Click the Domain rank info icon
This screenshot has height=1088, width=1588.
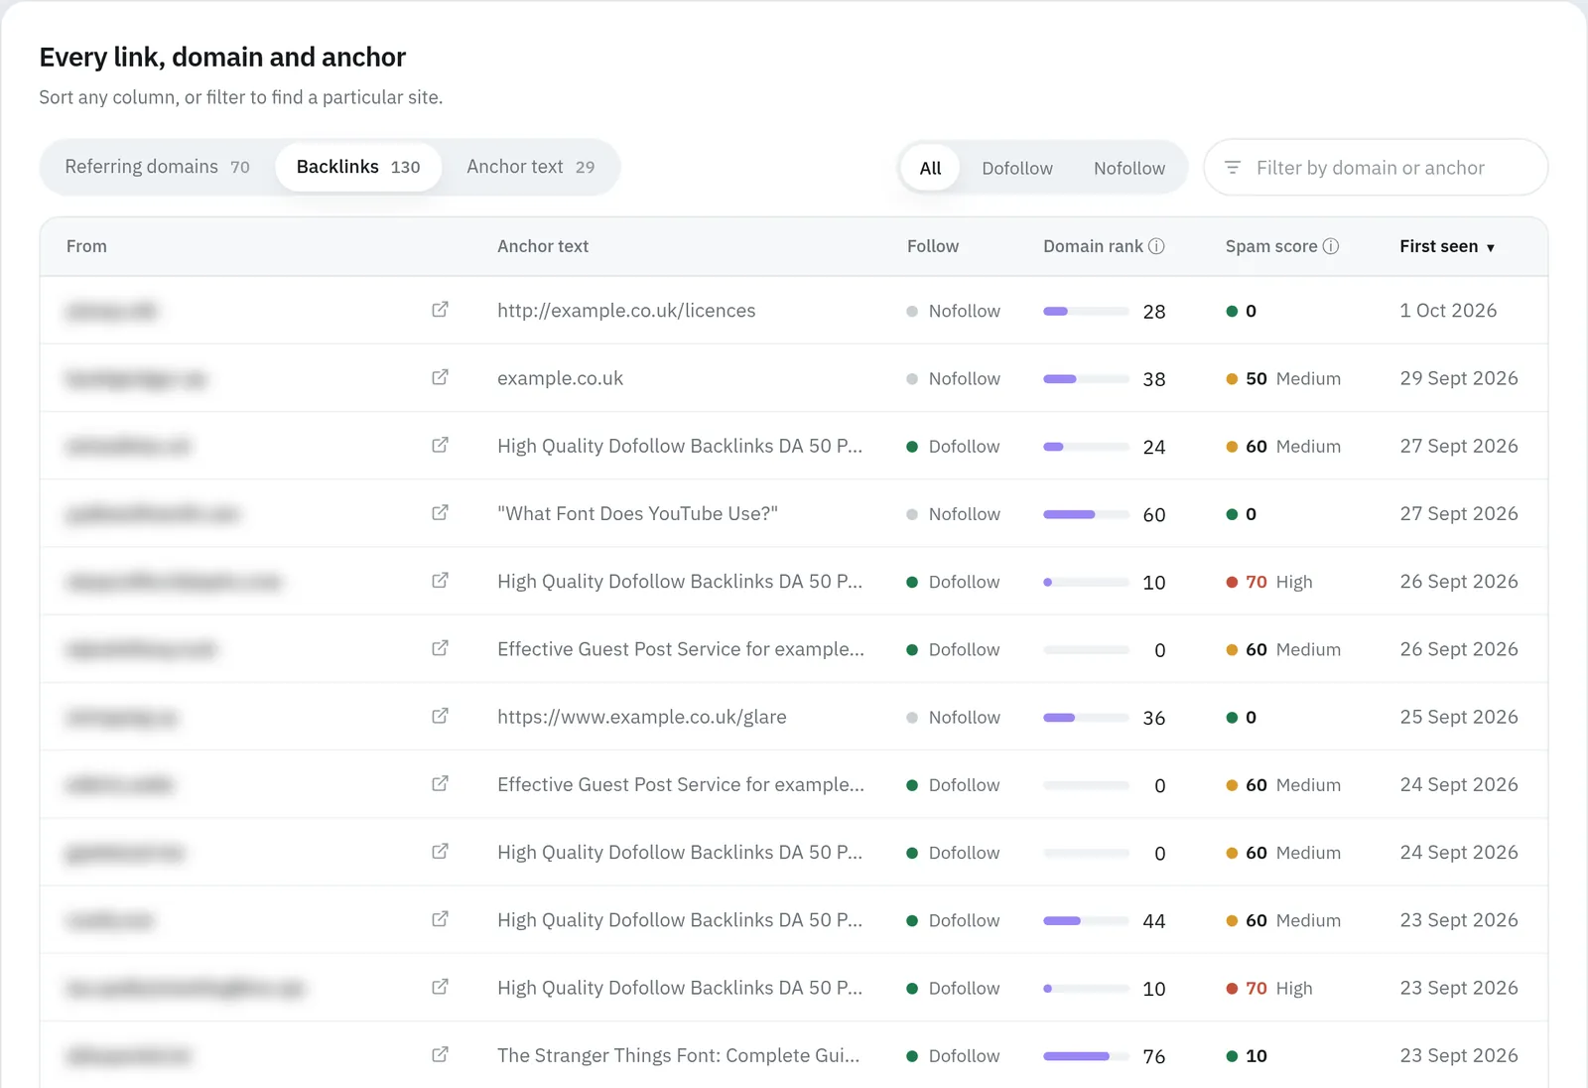pos(1156,246)
